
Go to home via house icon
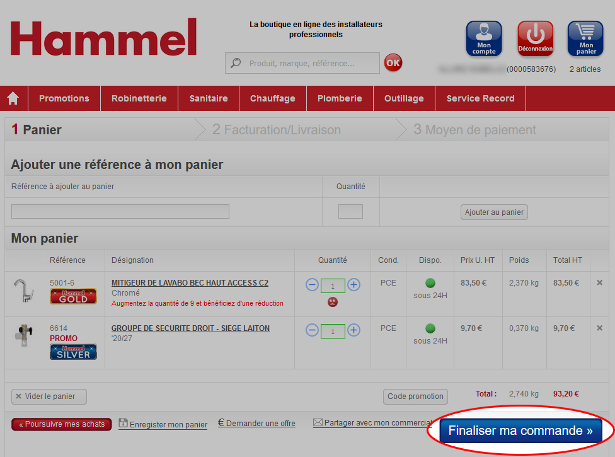[x=13, y=98]
